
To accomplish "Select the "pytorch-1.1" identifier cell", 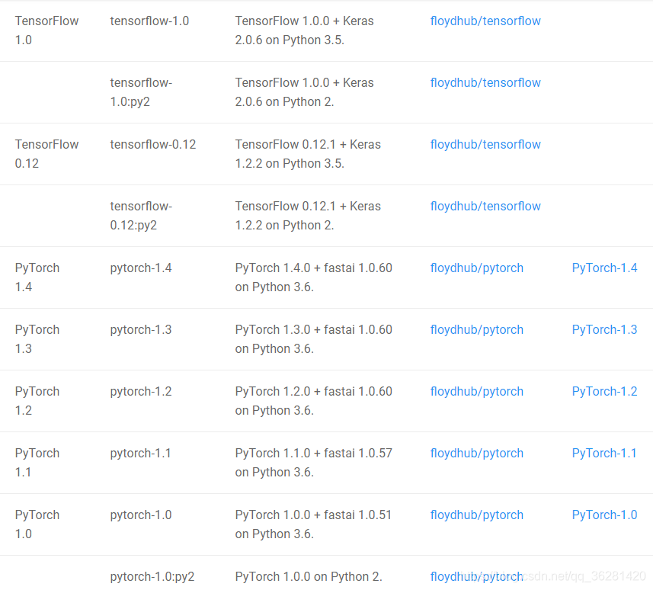I will pos(140,453).
